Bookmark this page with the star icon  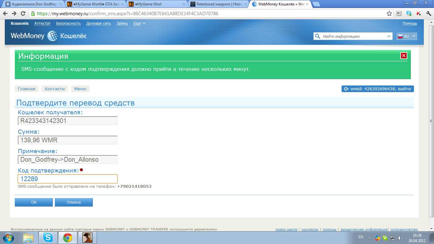click(x=389, y=14)
